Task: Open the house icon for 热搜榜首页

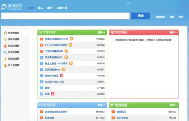Action: click(x=5, y=33)
